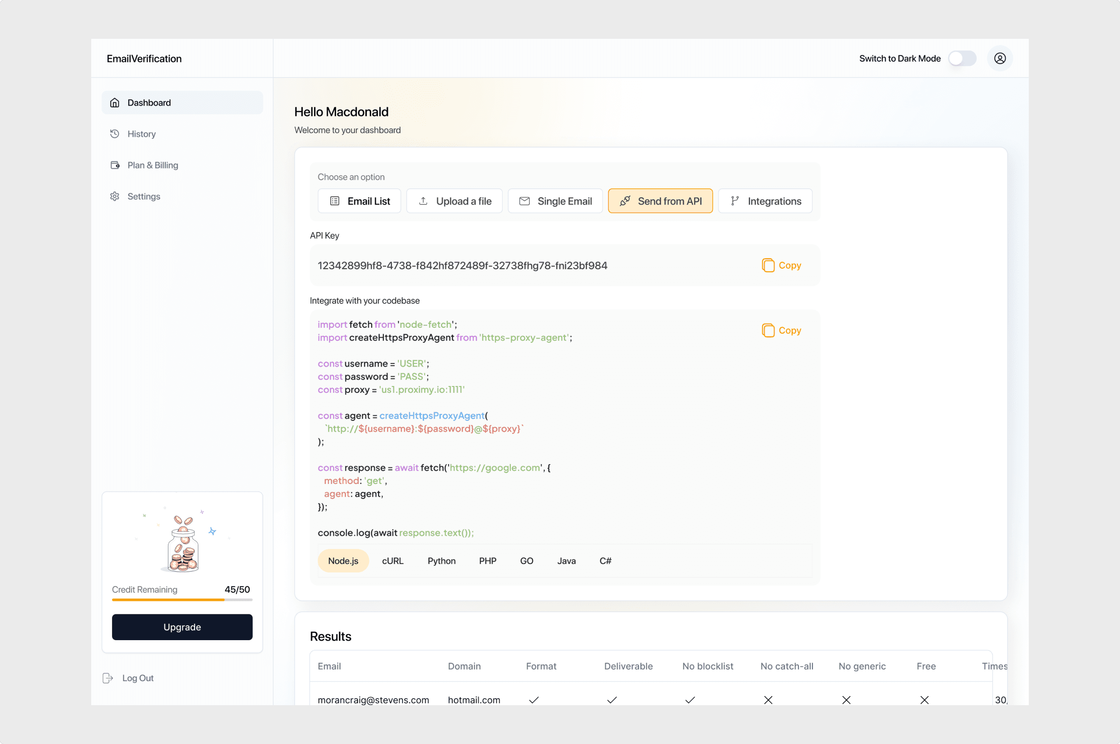1120x744 pixels.
Task: Click the Plan & Billing wallet icon
Action: coord(115,165)
